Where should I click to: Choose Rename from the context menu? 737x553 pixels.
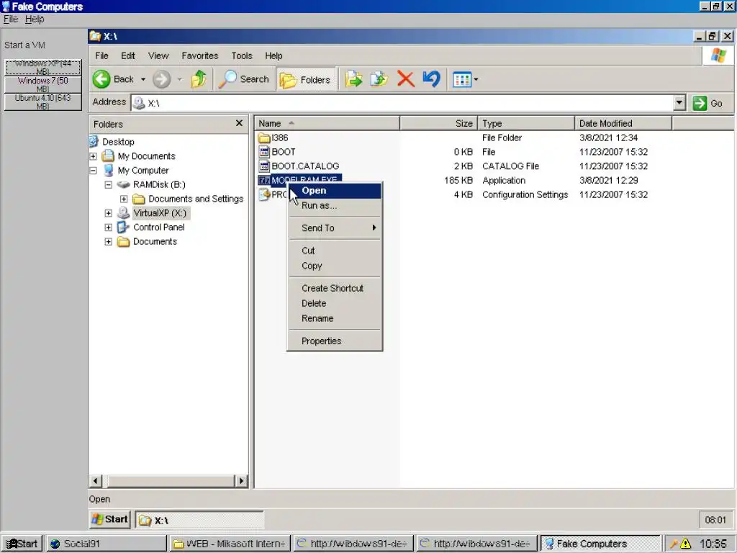(335, 318)
